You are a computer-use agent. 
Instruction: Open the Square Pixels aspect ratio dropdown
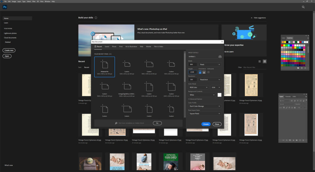pyautogui.click(x=205, y=114)
